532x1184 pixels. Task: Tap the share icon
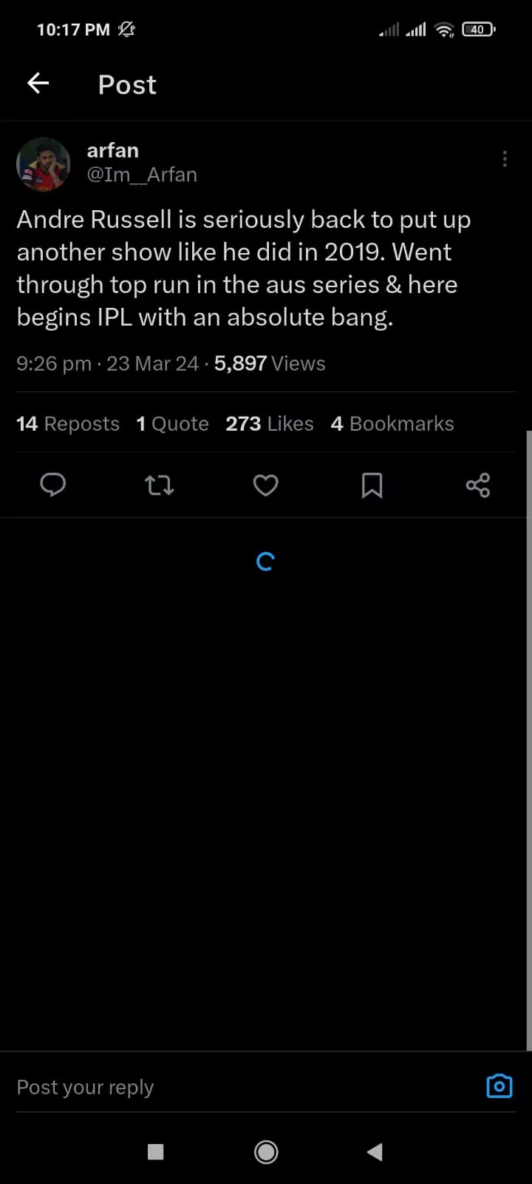(x=478, y=485)
